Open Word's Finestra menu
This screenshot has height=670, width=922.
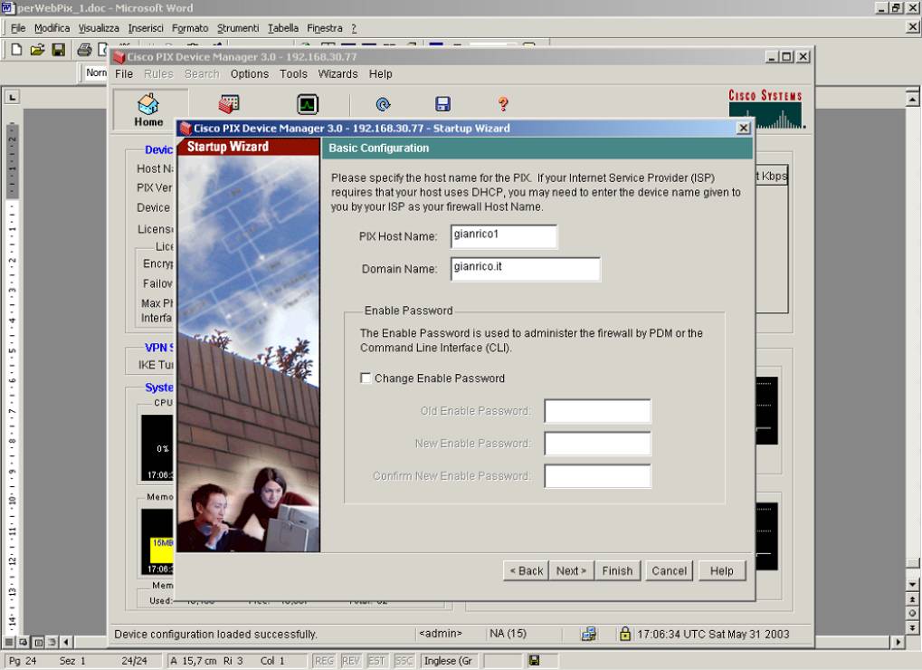click(325, 28)
